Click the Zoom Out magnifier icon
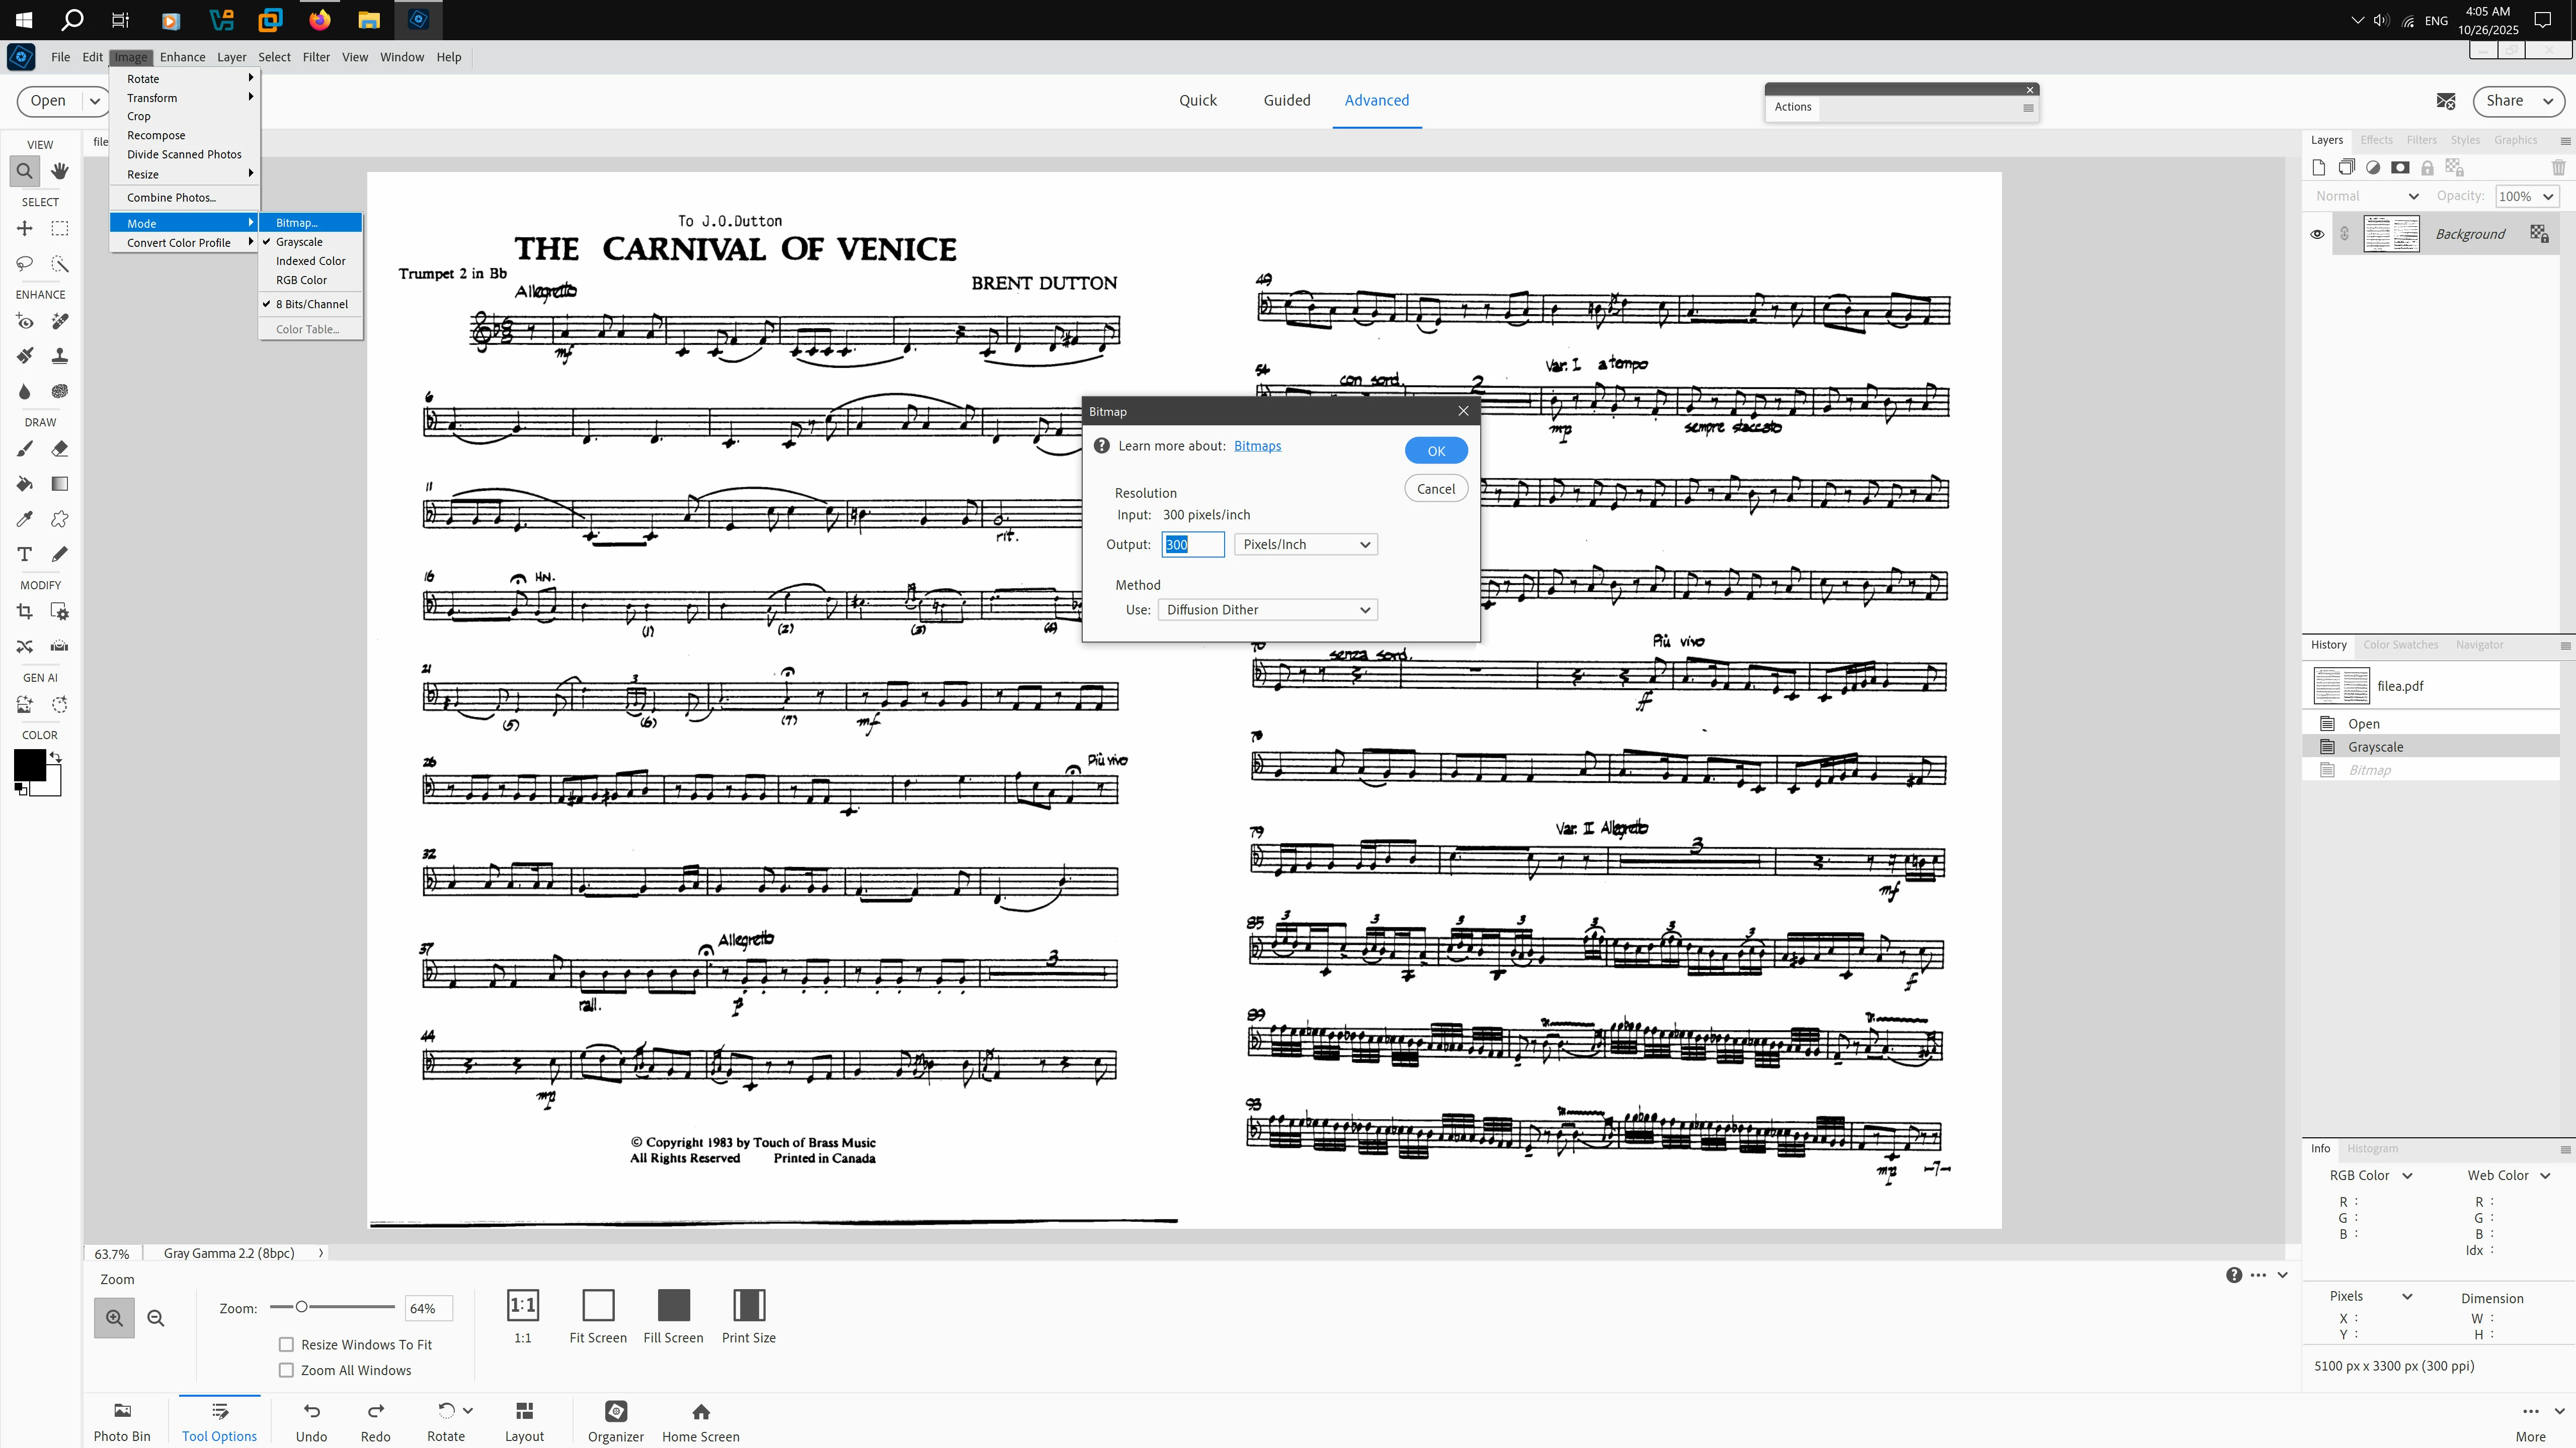2576x1448 pixels. tap(155, 1318)
